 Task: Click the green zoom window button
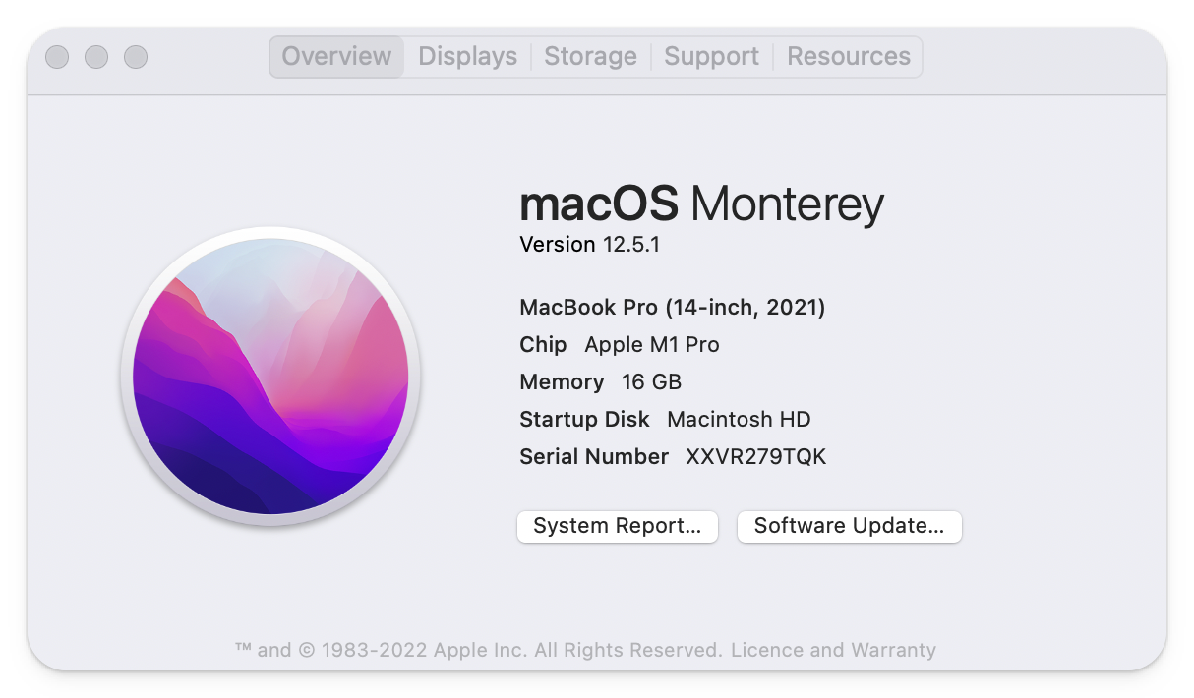pos(135,56)
